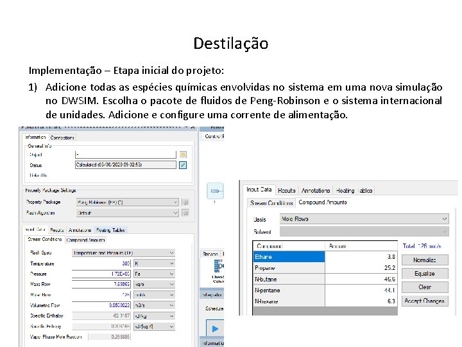
Task: Click the Molar Flow value field
Action: [x=101, y=295]
